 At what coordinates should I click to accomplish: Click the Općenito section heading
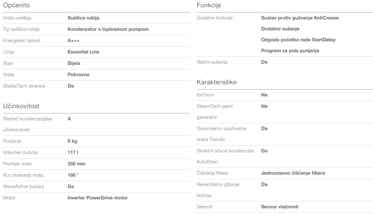tap(16, 5)
